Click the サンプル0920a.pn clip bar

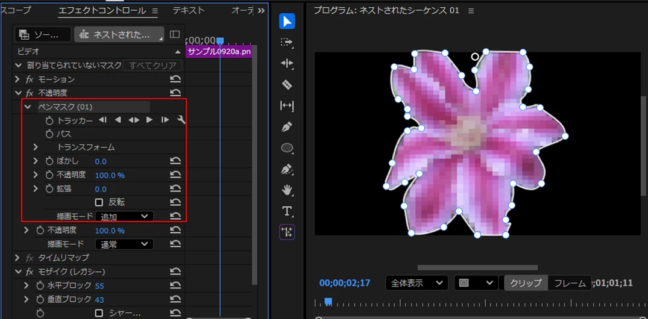click(219, 52)
